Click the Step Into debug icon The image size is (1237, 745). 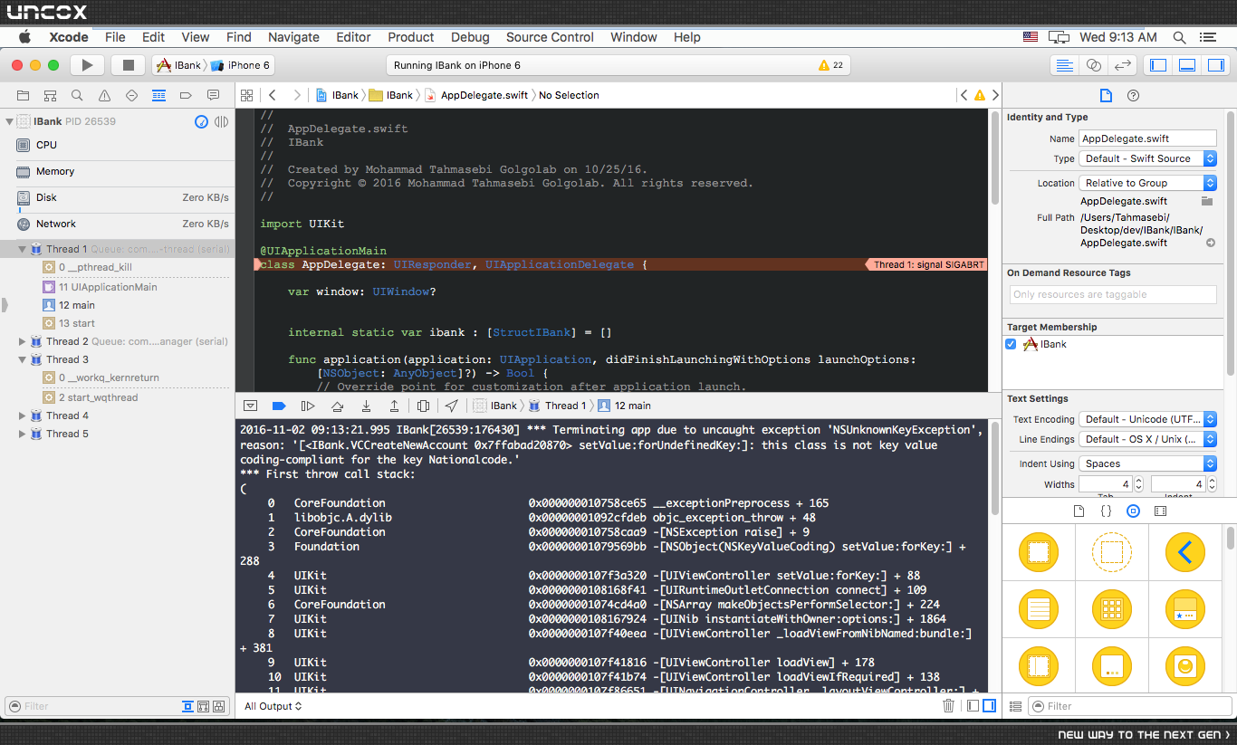pos(366,406)
